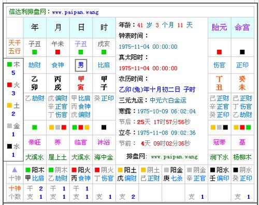
Task: Select the yellow 土 swatch in the legend
Action: click(9, 105)
